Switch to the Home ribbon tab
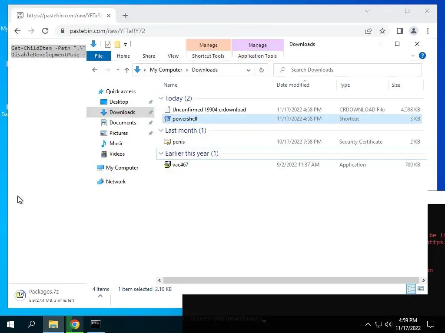 [123, 56]
